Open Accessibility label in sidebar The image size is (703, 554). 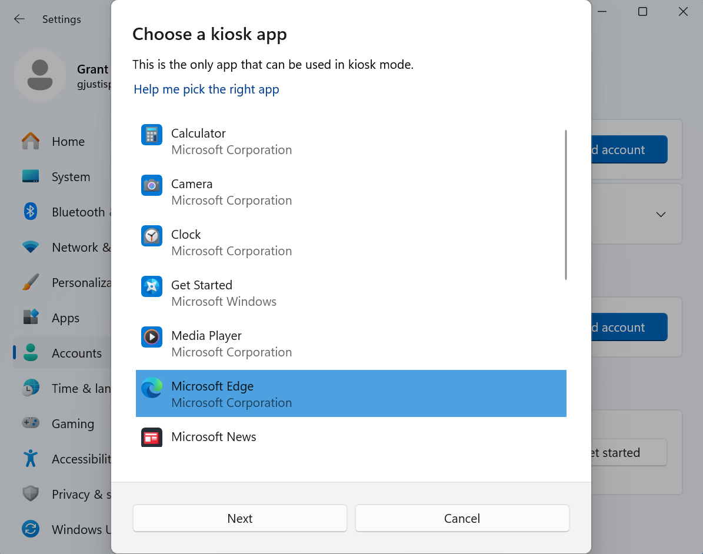(81, 459)
